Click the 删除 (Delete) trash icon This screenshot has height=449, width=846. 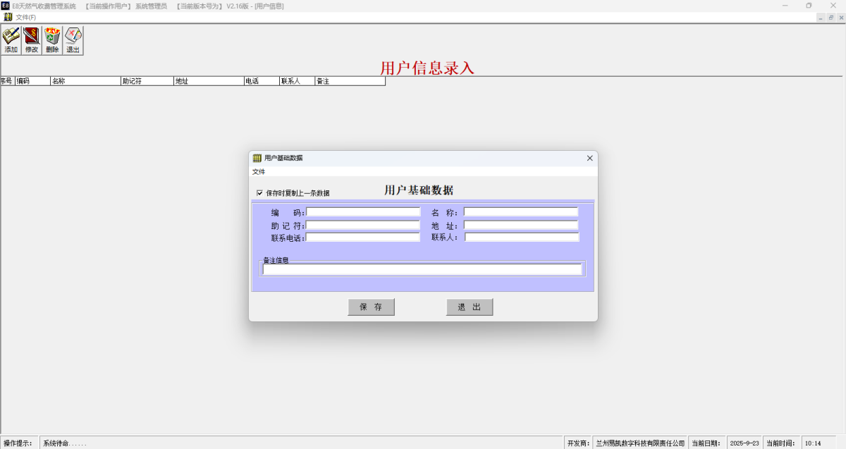[x=52, y=40]
